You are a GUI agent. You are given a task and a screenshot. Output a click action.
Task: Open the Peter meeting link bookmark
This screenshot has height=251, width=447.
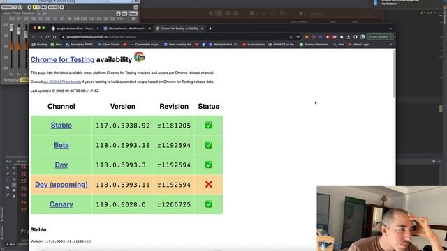pos(177,45)
